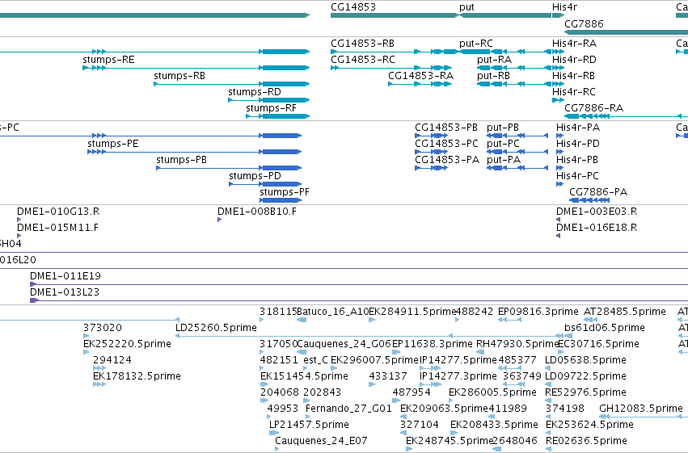Select the CG7886-RA transcript

626,116
